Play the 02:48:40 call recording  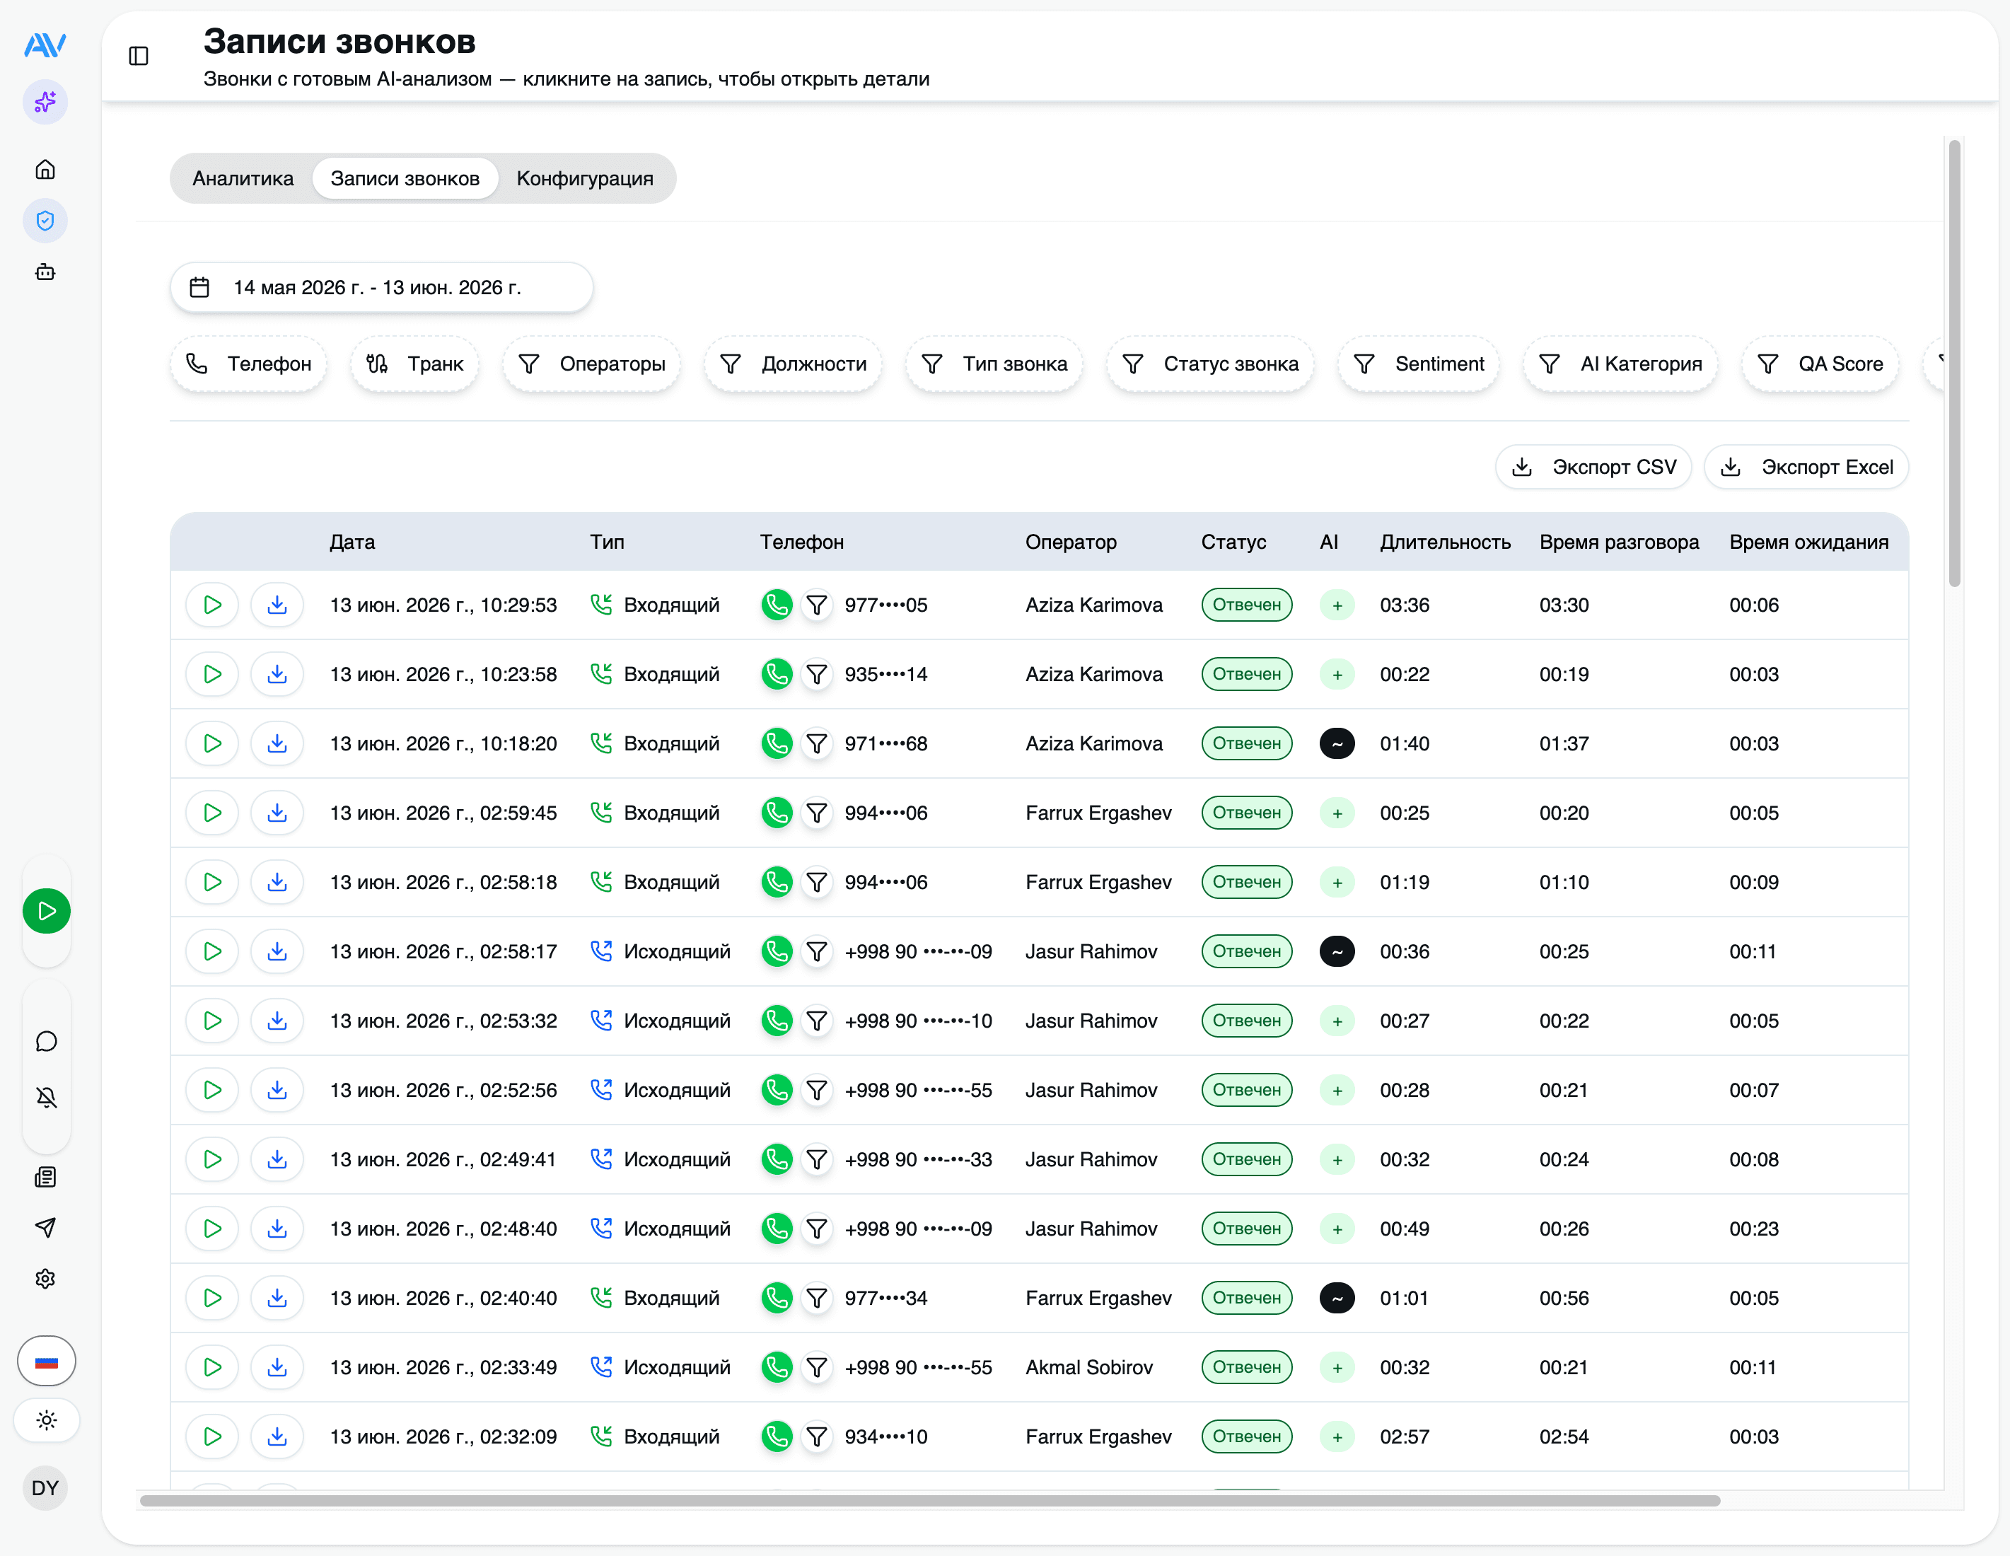tap(213, 1229)
